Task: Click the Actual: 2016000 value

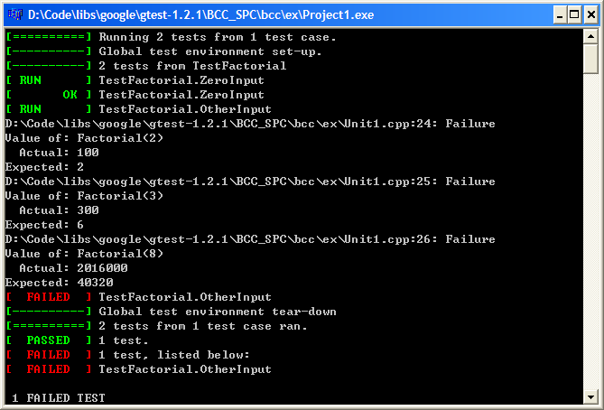Action: (102, 268)
